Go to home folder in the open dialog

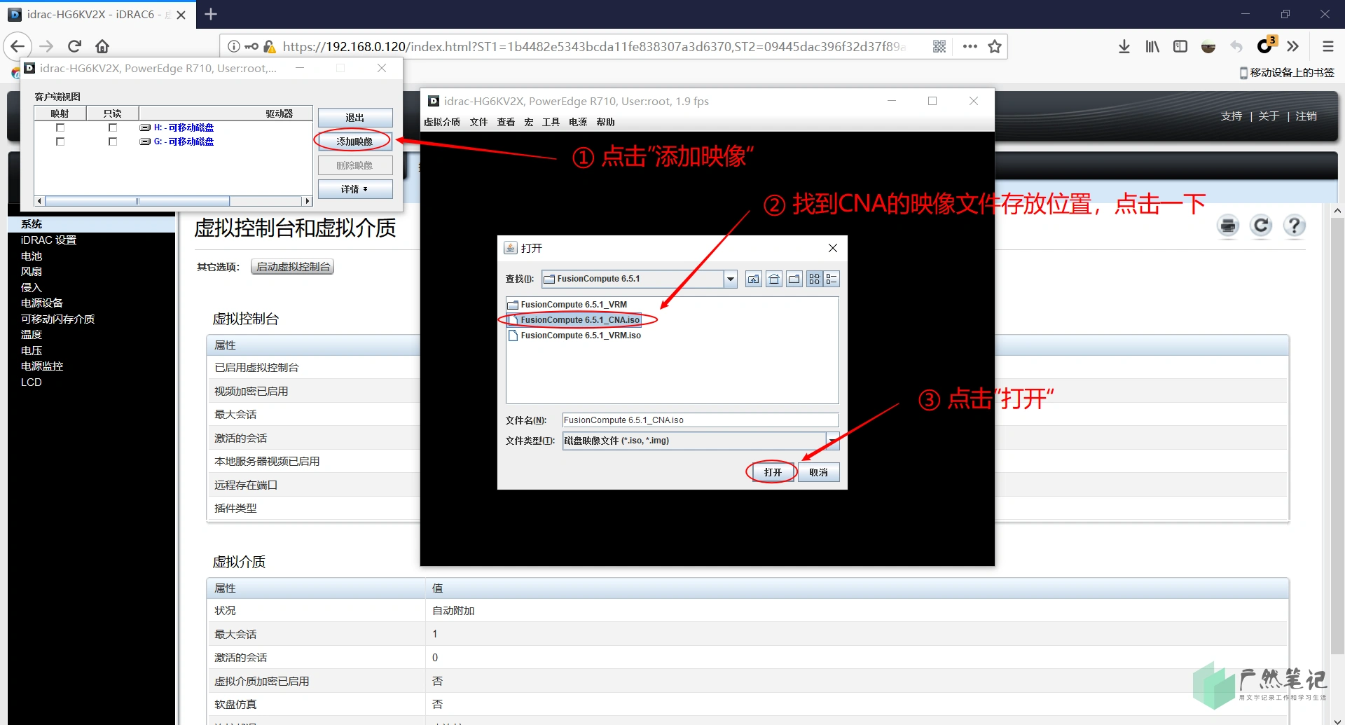pos(774,279)
